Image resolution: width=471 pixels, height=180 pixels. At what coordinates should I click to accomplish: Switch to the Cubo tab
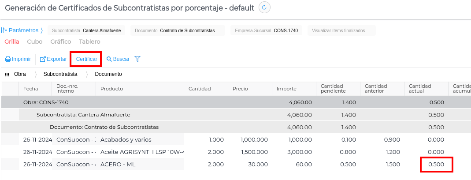click(x=35, y=42)
